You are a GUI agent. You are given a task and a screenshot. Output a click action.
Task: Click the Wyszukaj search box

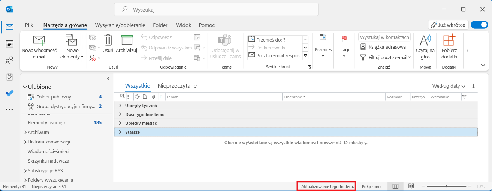click(216, 9)
